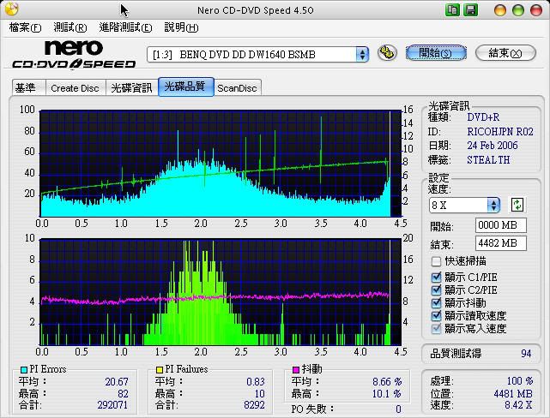This screenshot has height=418, width=550.
Task: Switch to the 光碟資訊 tab
Action: 131,88
